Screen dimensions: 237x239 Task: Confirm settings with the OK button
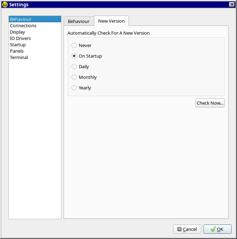(x=218, y=229)
